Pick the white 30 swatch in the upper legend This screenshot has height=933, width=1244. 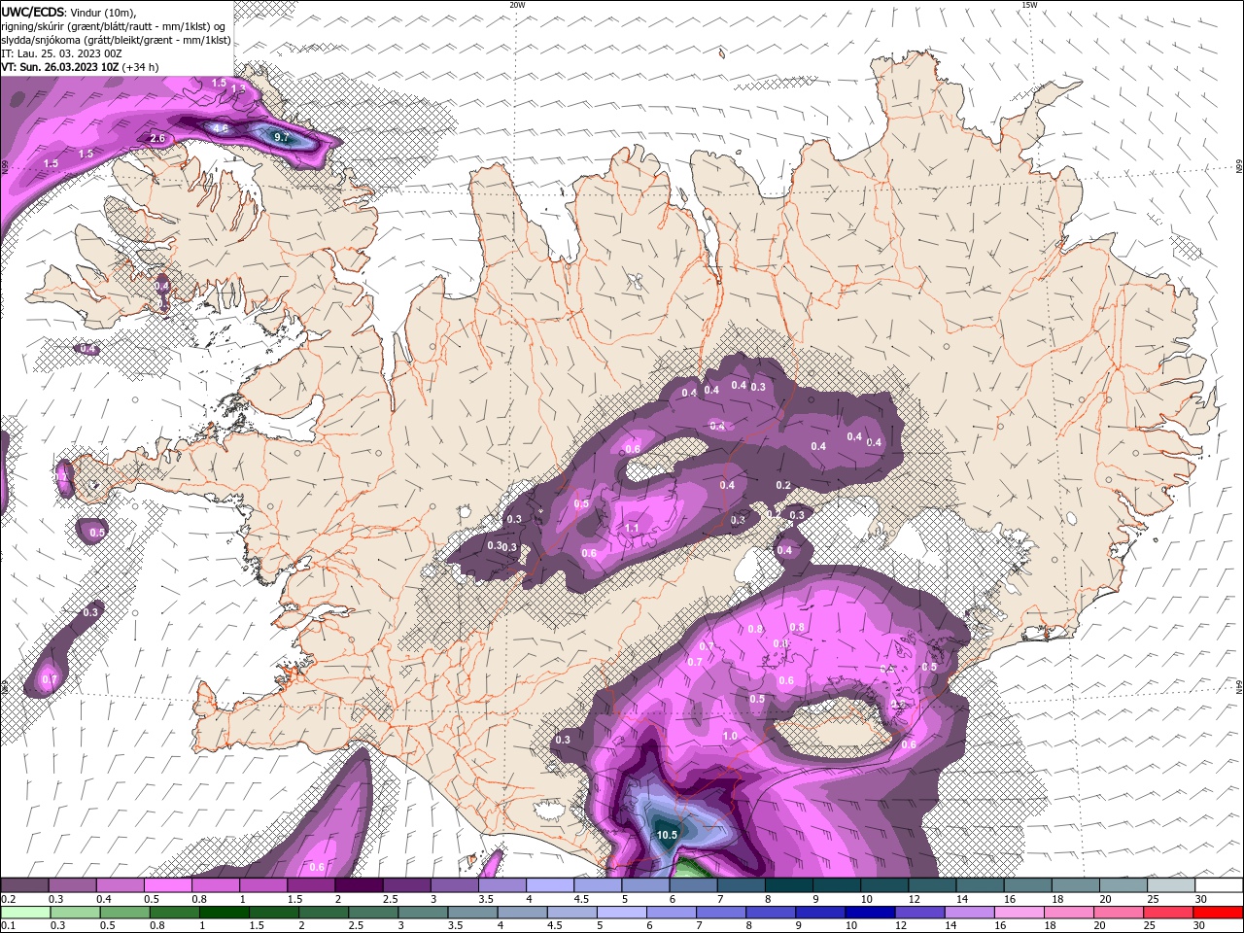pos(1220,885)
